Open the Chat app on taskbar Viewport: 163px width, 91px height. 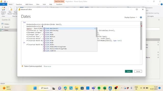coord(60,88)
